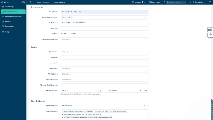Screen dimensions: 213x120
Task: Expand the Organisationseinheit dropdown
Action: coord(147,17)
